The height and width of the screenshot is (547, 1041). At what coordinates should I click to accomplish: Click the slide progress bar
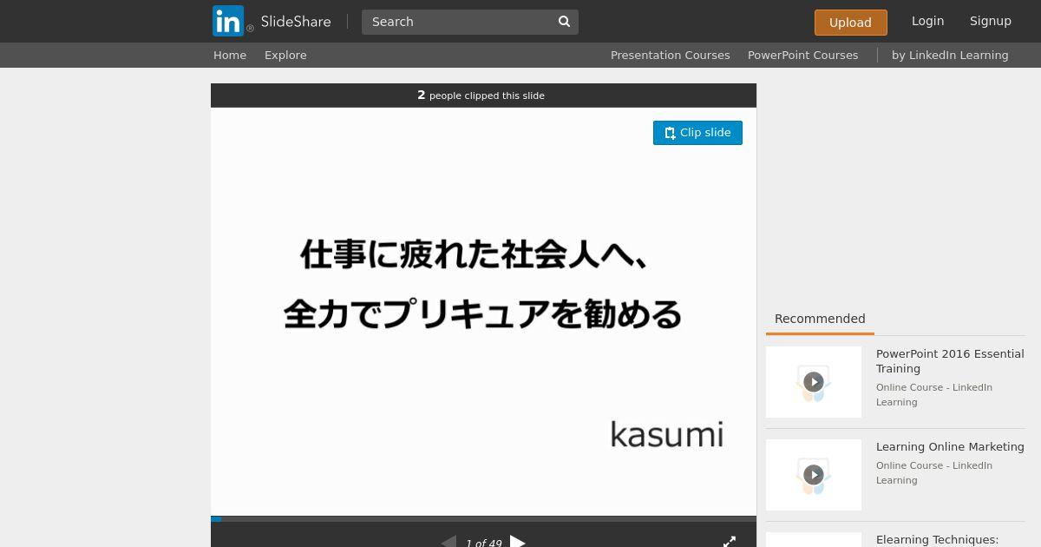(x=483, y=519)
